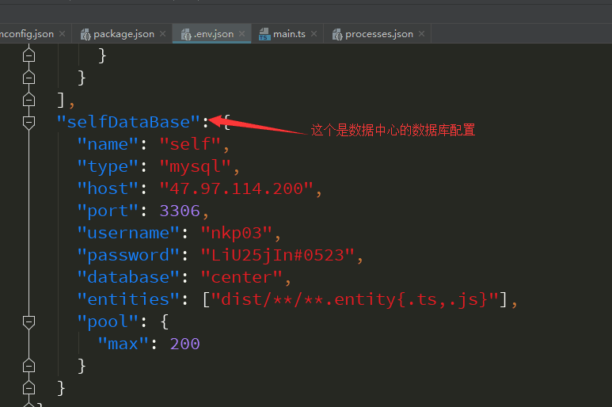612x407 pixels.
Task: Switch to the package.json tab
Action: pyautogui.click(x=124, y=34)
